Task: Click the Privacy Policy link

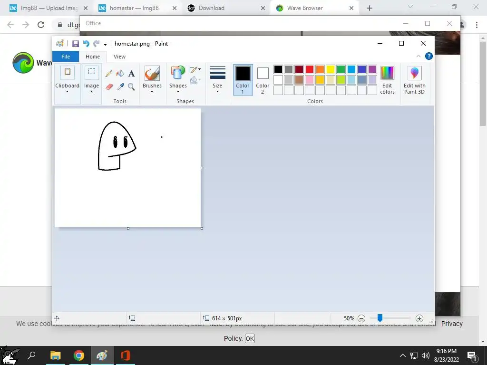Action: click(x=452, y=324)
